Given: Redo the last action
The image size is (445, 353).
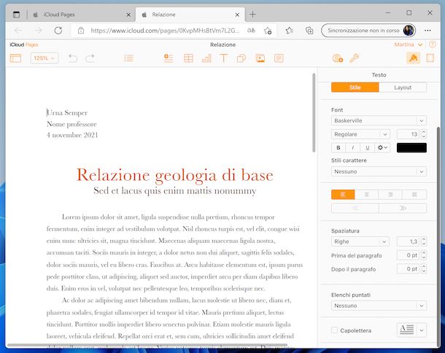Looking at the screenshot, I should 90,58.
